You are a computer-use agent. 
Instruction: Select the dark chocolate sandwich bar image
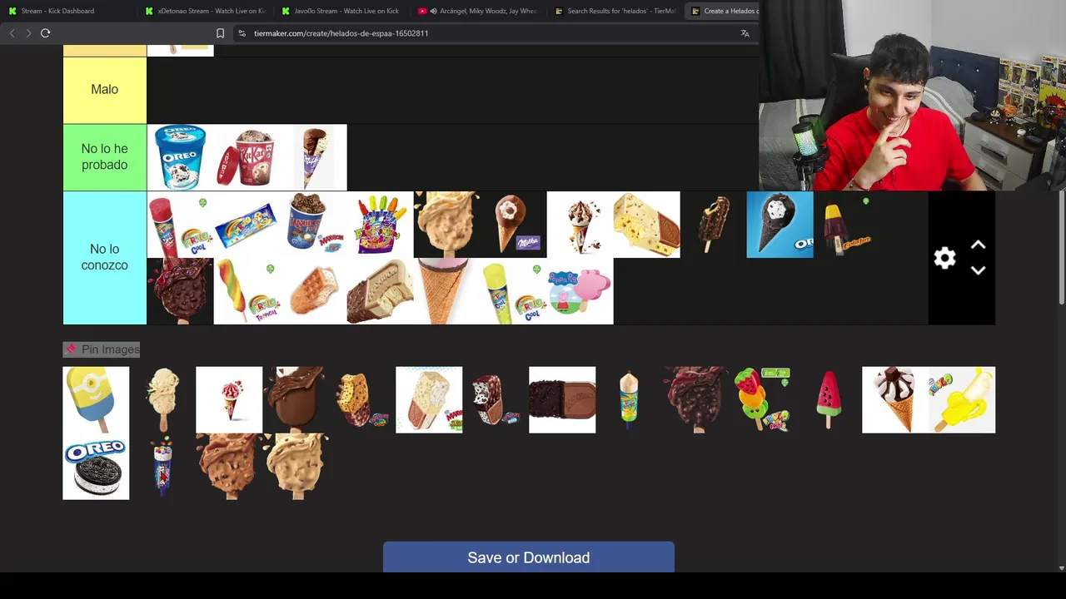[562, 399]
